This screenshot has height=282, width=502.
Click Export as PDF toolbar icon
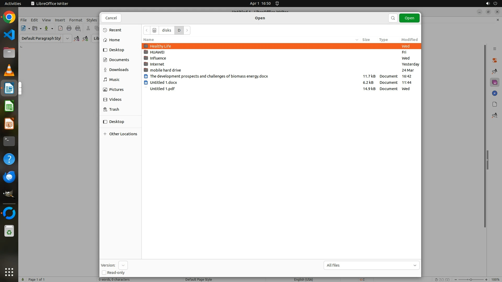[60, 28]
